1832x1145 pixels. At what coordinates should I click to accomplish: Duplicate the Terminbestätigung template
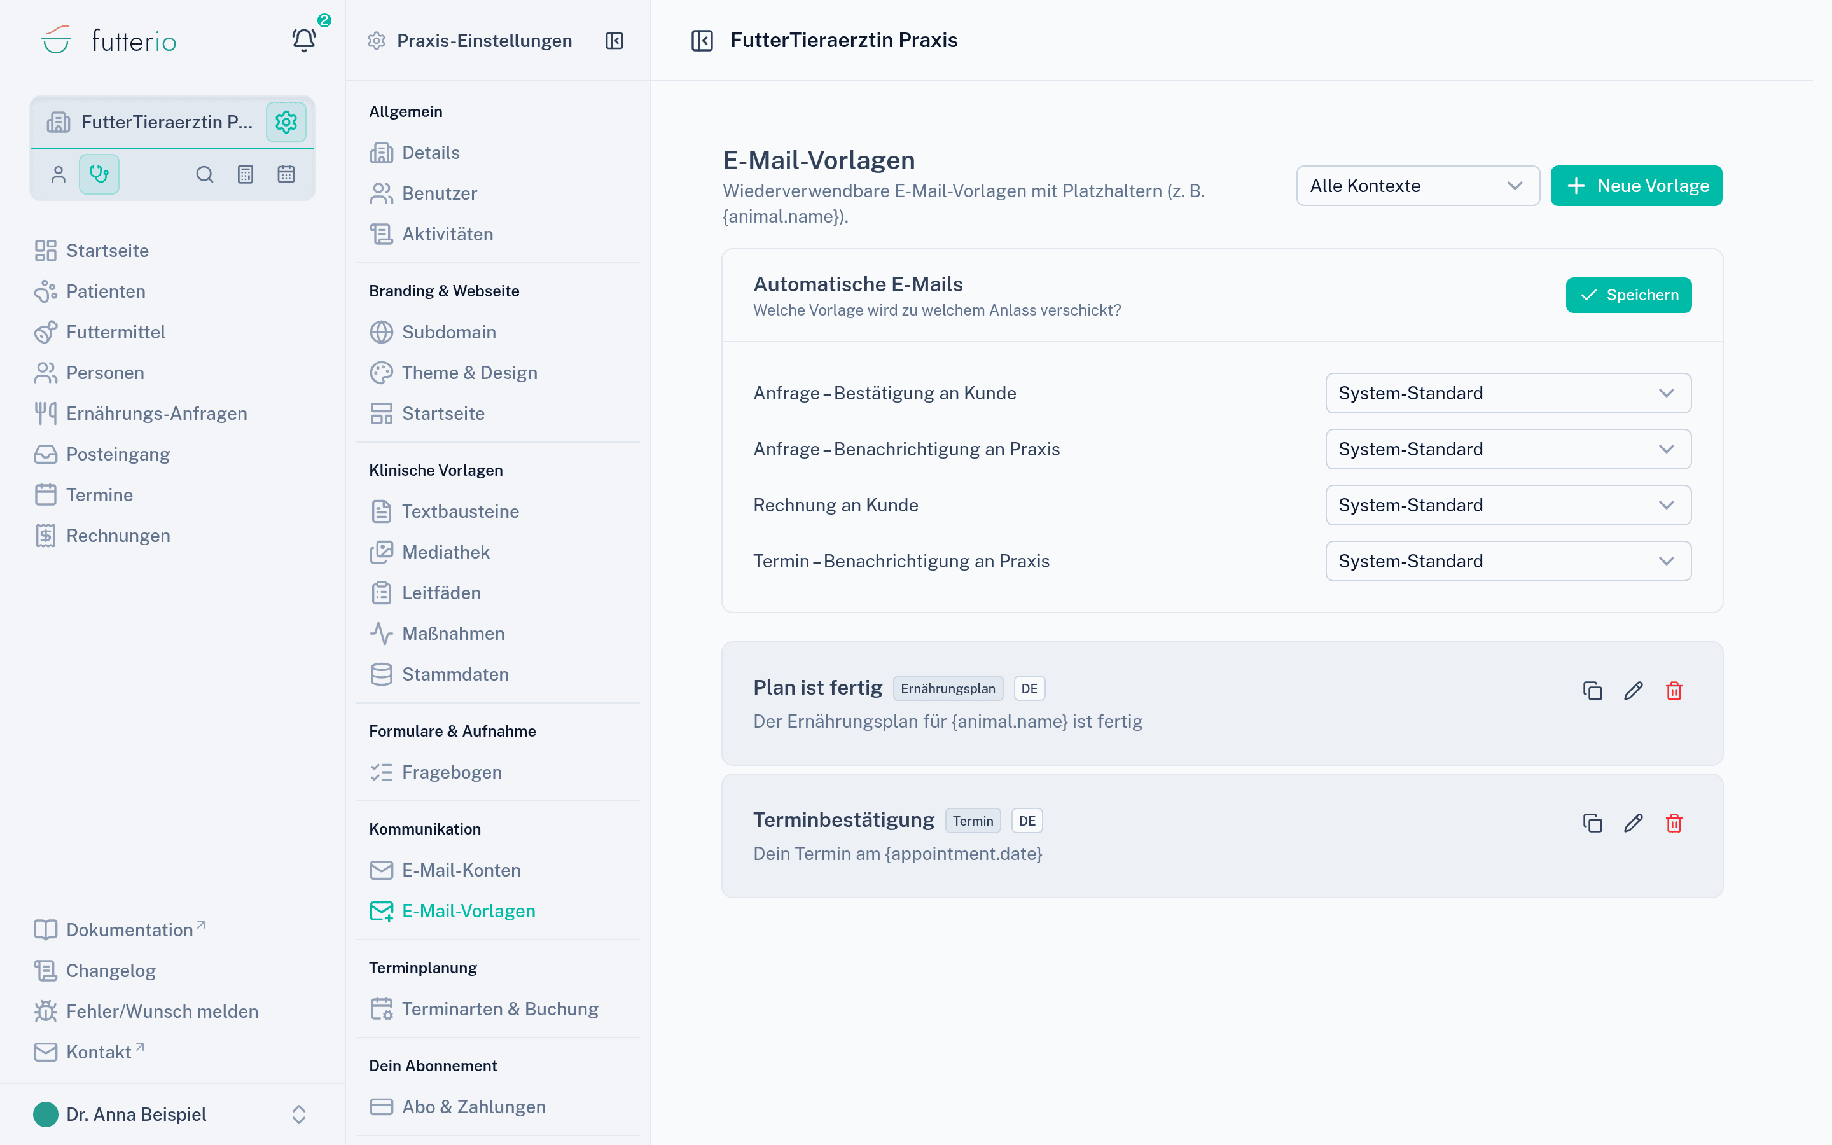(1592, 823)
